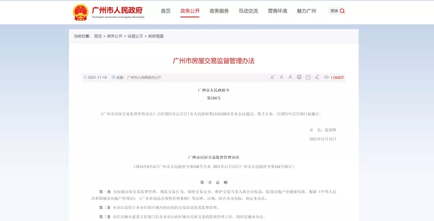The image size is (434, 221).
Task: Click the eye view-count icon
Action: (x=326, y=77)
